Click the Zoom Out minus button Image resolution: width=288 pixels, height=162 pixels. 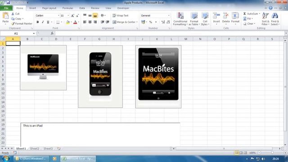259,153
